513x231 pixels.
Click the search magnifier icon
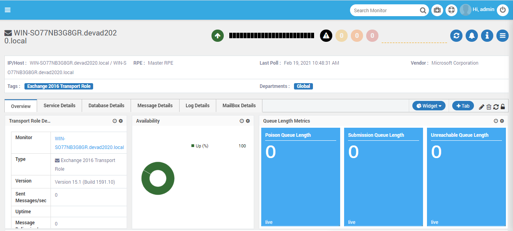(x=423, y=11)
